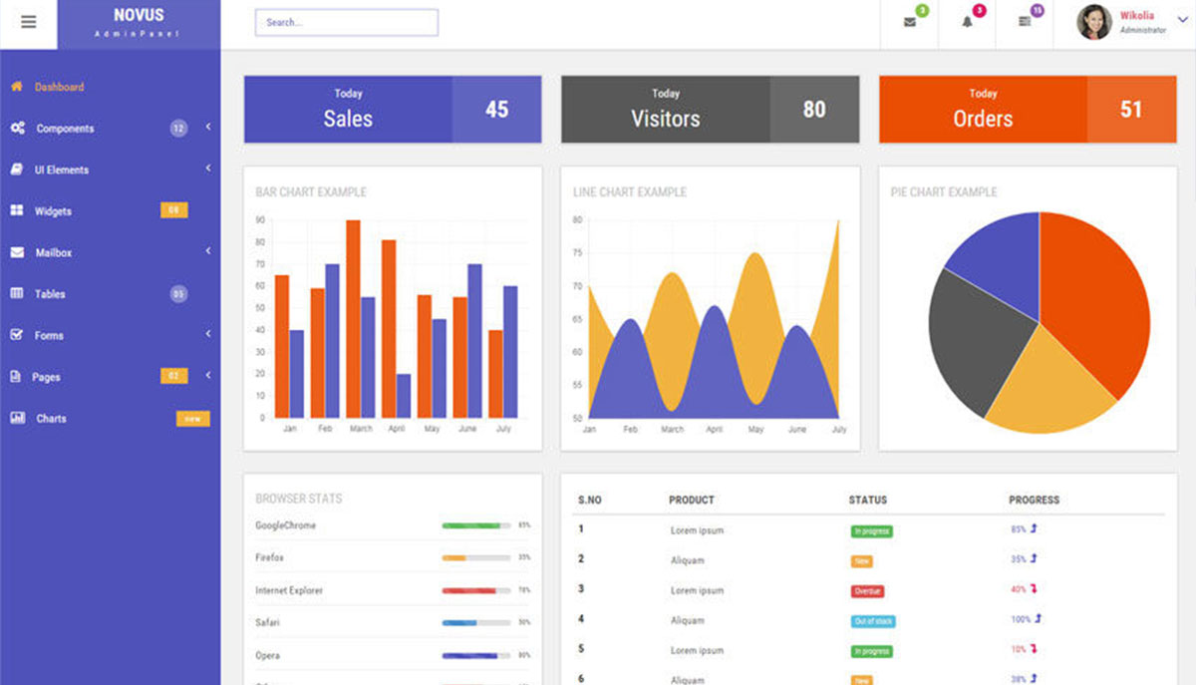This screenshot has height=685, width=1196.
Task: Click the GoogleChrome progress bar
Action: point(475,525)
